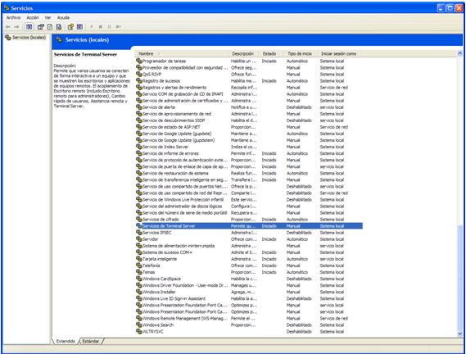
Task: Click the scrollbar down arrow
Action: click(x=460, y=334)
